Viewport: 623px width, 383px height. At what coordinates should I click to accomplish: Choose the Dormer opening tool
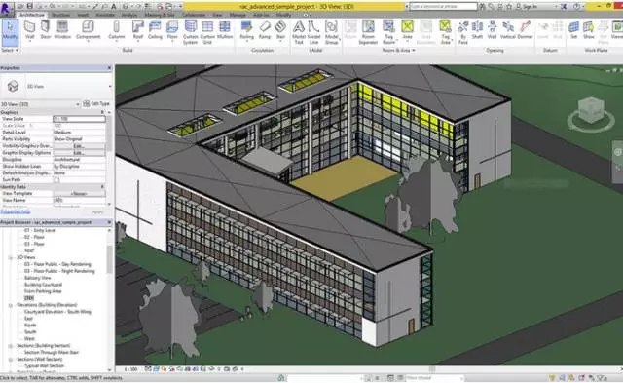526,30
